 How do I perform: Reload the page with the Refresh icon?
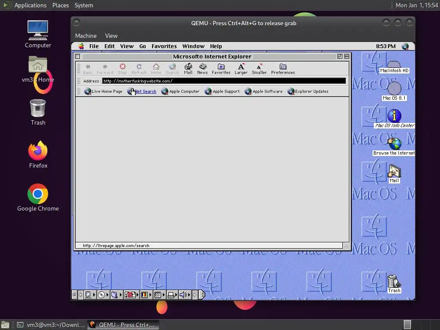[x=139, y=69]
